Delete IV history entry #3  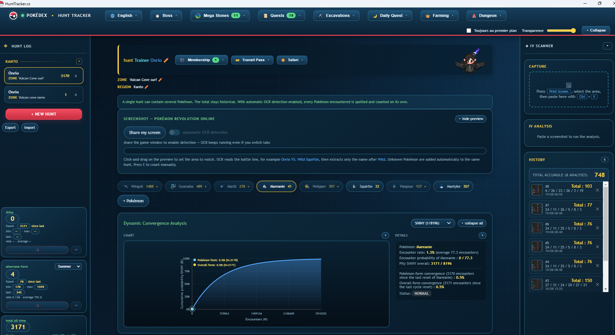(x=597, y=285)
